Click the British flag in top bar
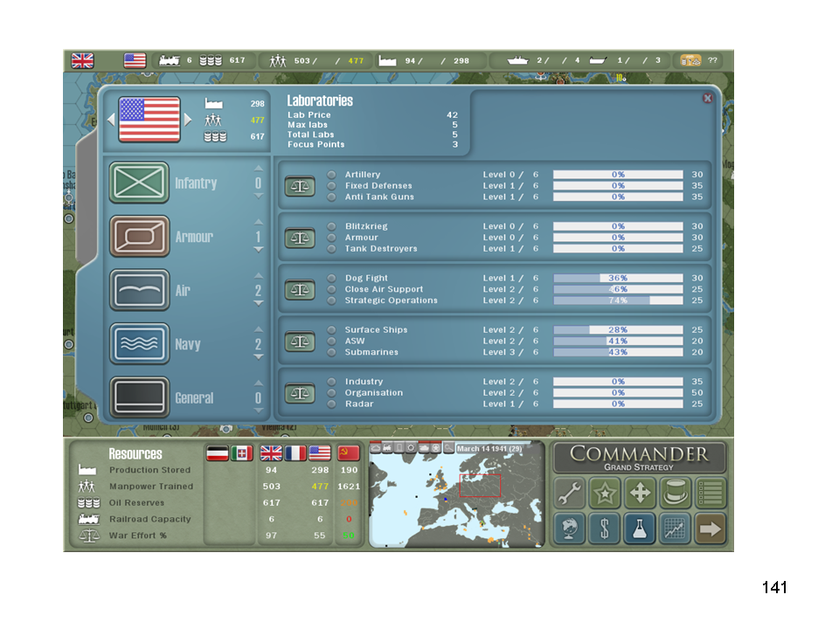Screen dimensions: 839x629 82,60
